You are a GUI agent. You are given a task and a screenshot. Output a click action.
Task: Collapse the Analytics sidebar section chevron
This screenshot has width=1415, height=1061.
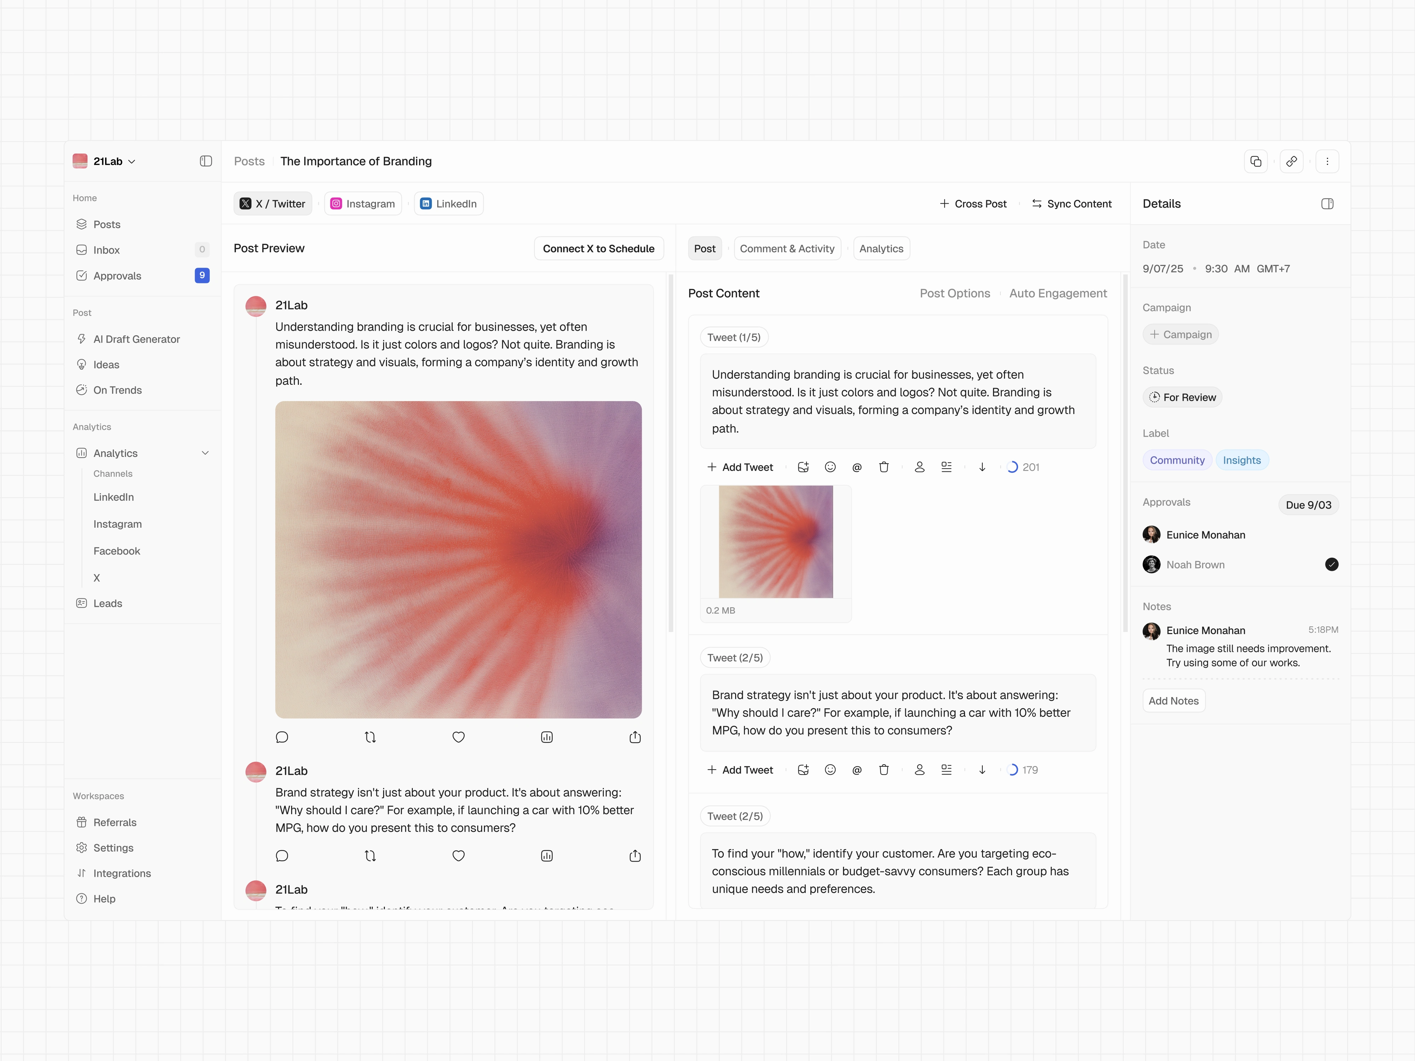tap(205, 453)
